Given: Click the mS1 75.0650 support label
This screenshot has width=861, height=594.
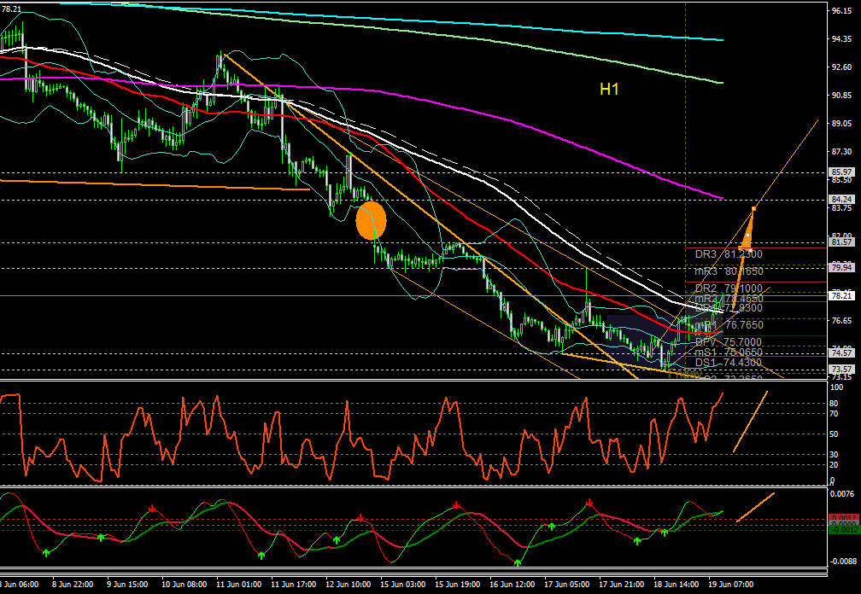Looking at the screenshot, I should (x=729, y=352).
